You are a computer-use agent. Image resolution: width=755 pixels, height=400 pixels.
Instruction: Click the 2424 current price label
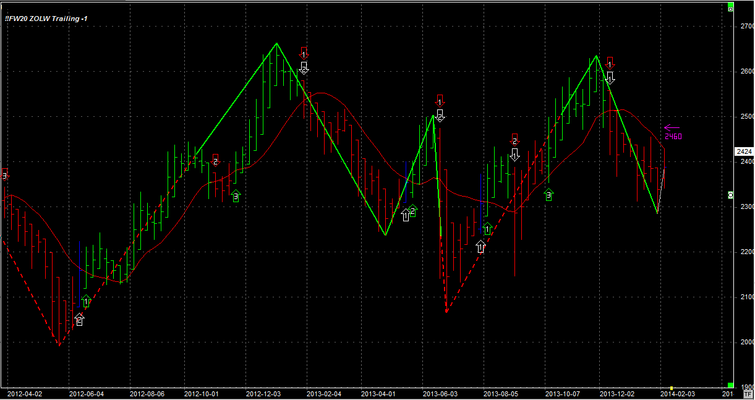coord(744,151)
